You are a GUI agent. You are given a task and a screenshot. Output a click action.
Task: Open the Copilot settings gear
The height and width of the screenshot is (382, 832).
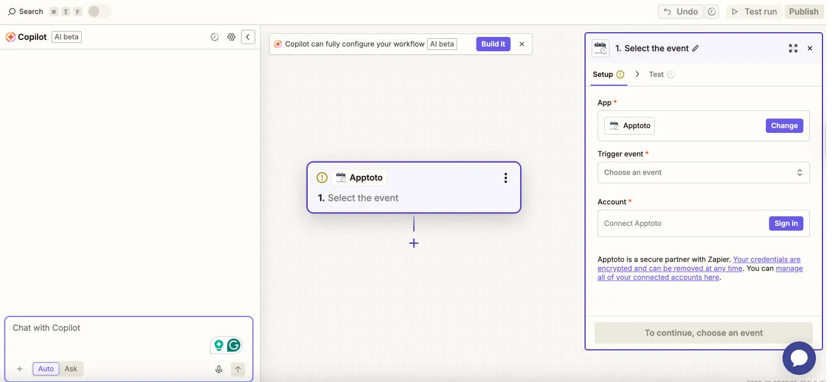click(231, 36)
